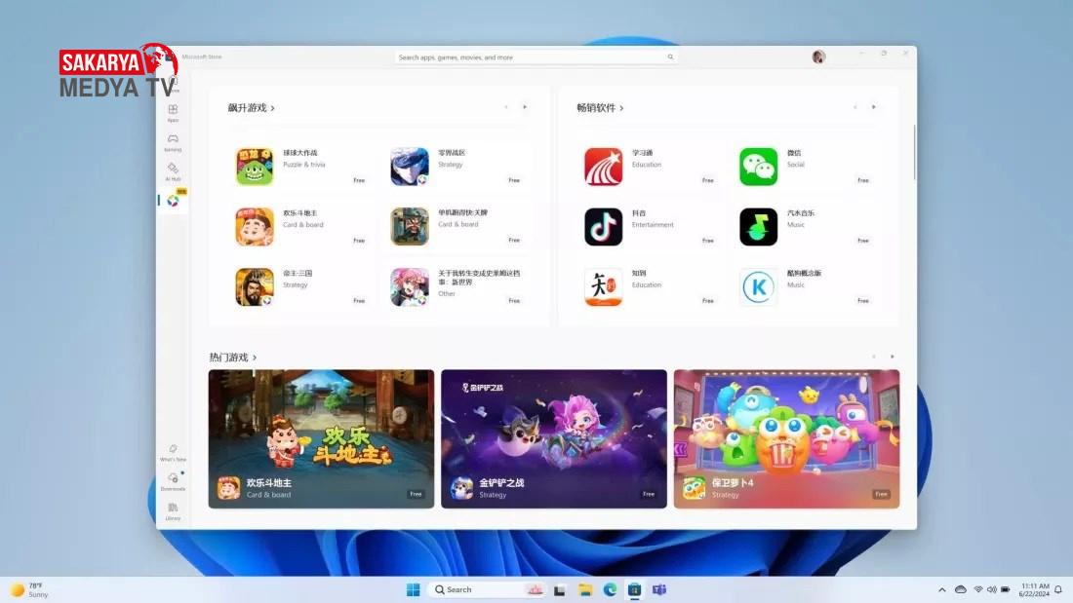The height and width of the screenshot is (603, 1073).
Task: Select the green WeChat (微信) app icon
Action: 758,167
